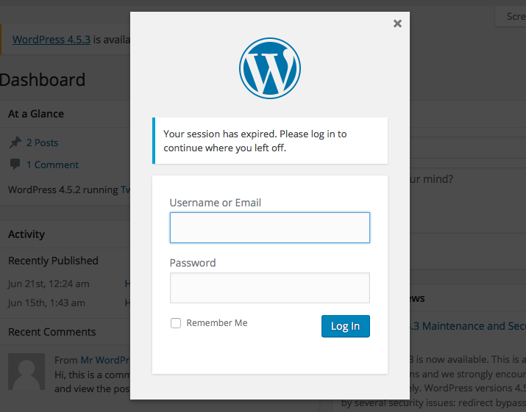Click the comment bubble icon beside 1 Comment

15,165
